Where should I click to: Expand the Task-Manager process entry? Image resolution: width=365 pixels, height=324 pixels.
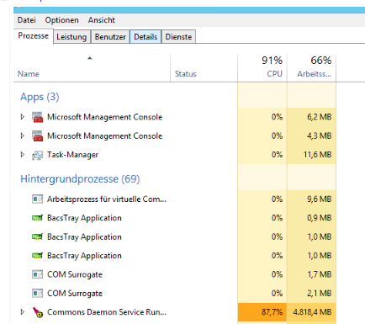(x=23, y=155)
